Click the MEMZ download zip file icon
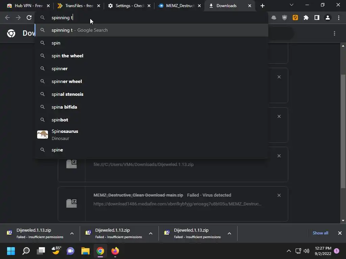This screenshot has height=259, width=346. point(72,203)
